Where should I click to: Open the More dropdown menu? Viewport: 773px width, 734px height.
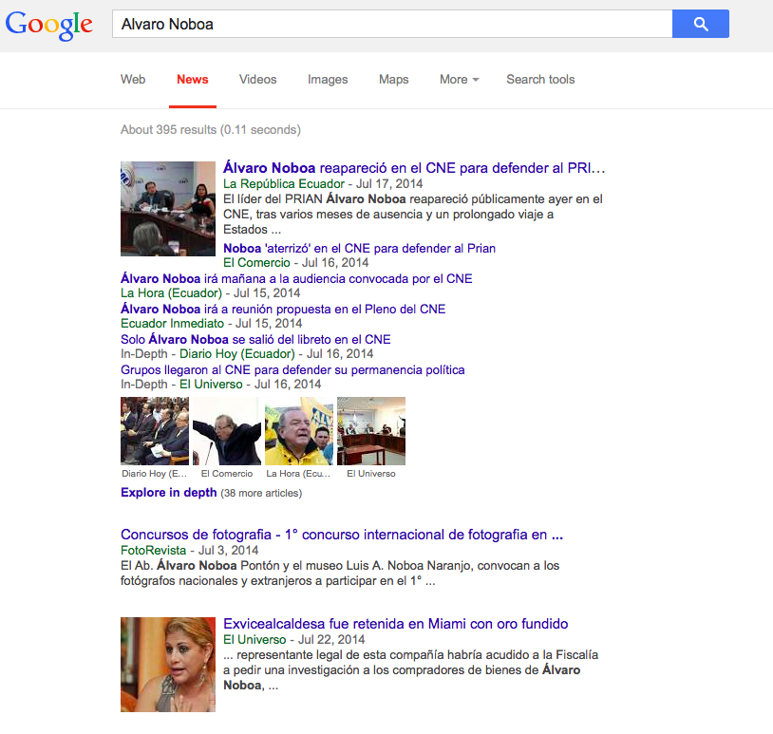pos(459,80)
